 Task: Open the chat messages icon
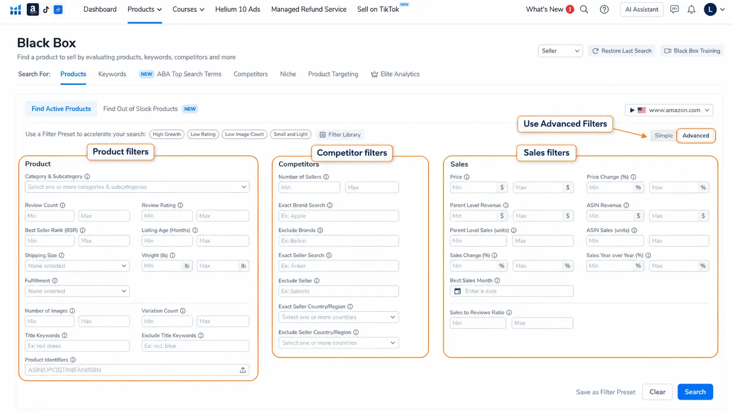pyautogui.click(x=674, y=9)
